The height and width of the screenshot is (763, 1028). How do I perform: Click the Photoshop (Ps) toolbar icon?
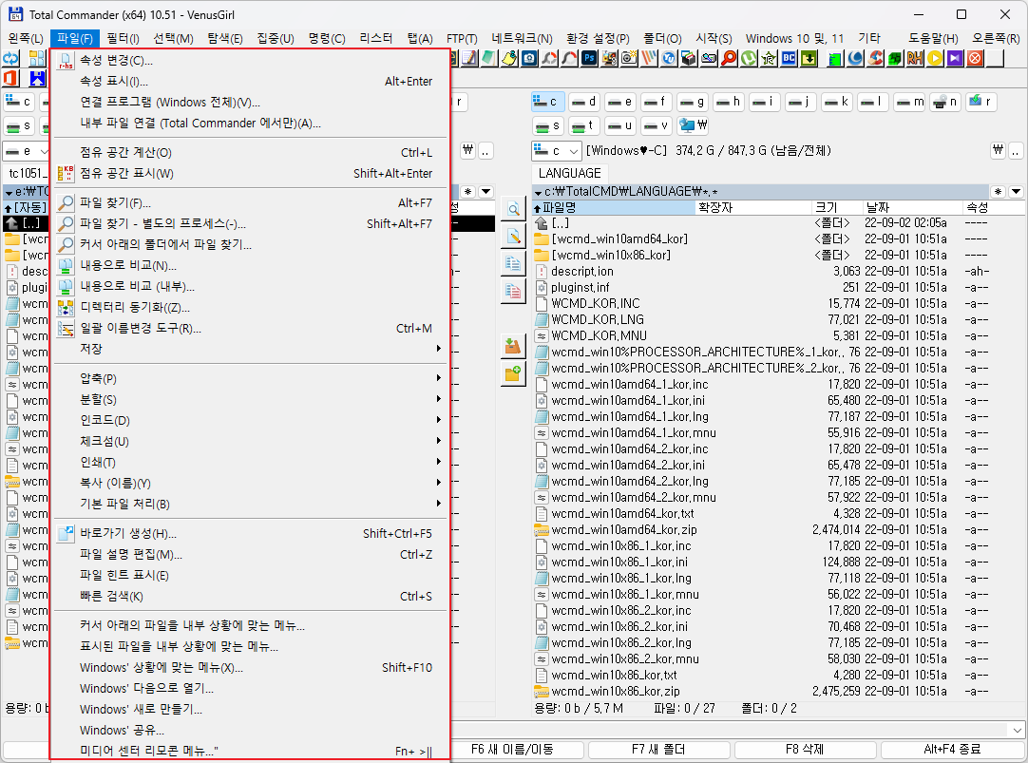coord(589,58)
